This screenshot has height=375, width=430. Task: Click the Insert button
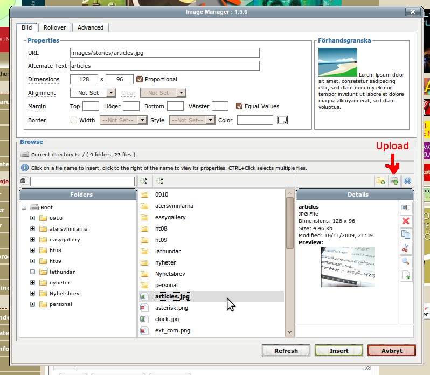(339, 351)
